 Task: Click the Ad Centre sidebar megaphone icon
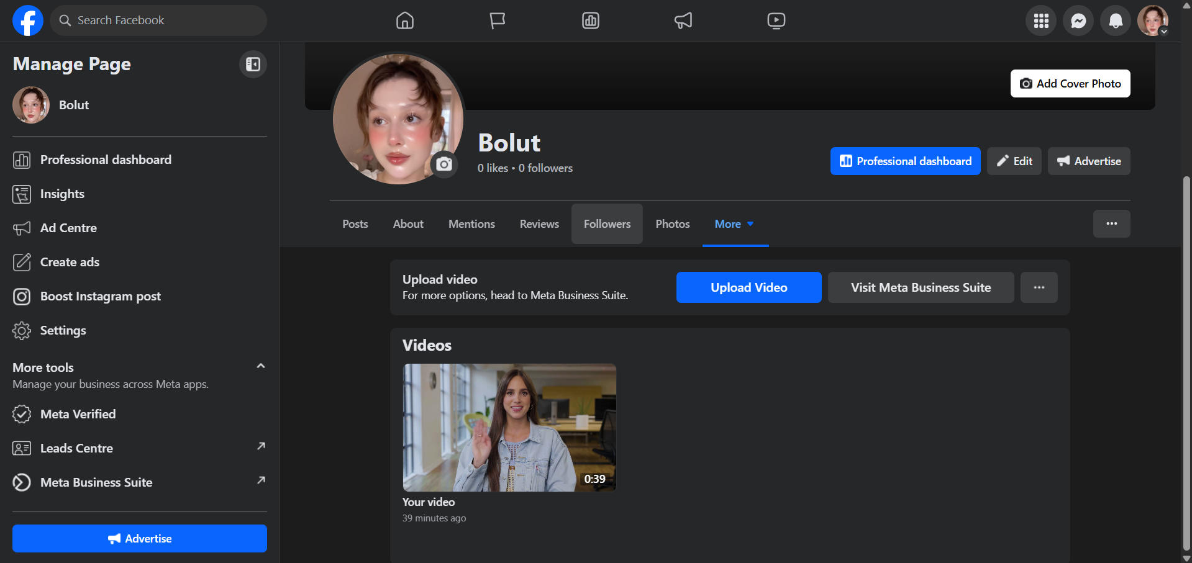coord(22,228)
